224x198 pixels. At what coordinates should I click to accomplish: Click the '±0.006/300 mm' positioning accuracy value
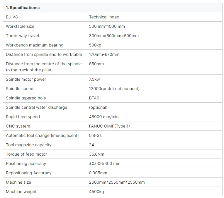click(105, 163)
